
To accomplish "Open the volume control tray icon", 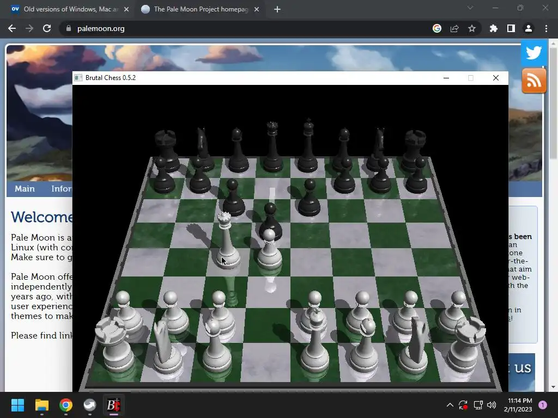I will click(492, 405).
